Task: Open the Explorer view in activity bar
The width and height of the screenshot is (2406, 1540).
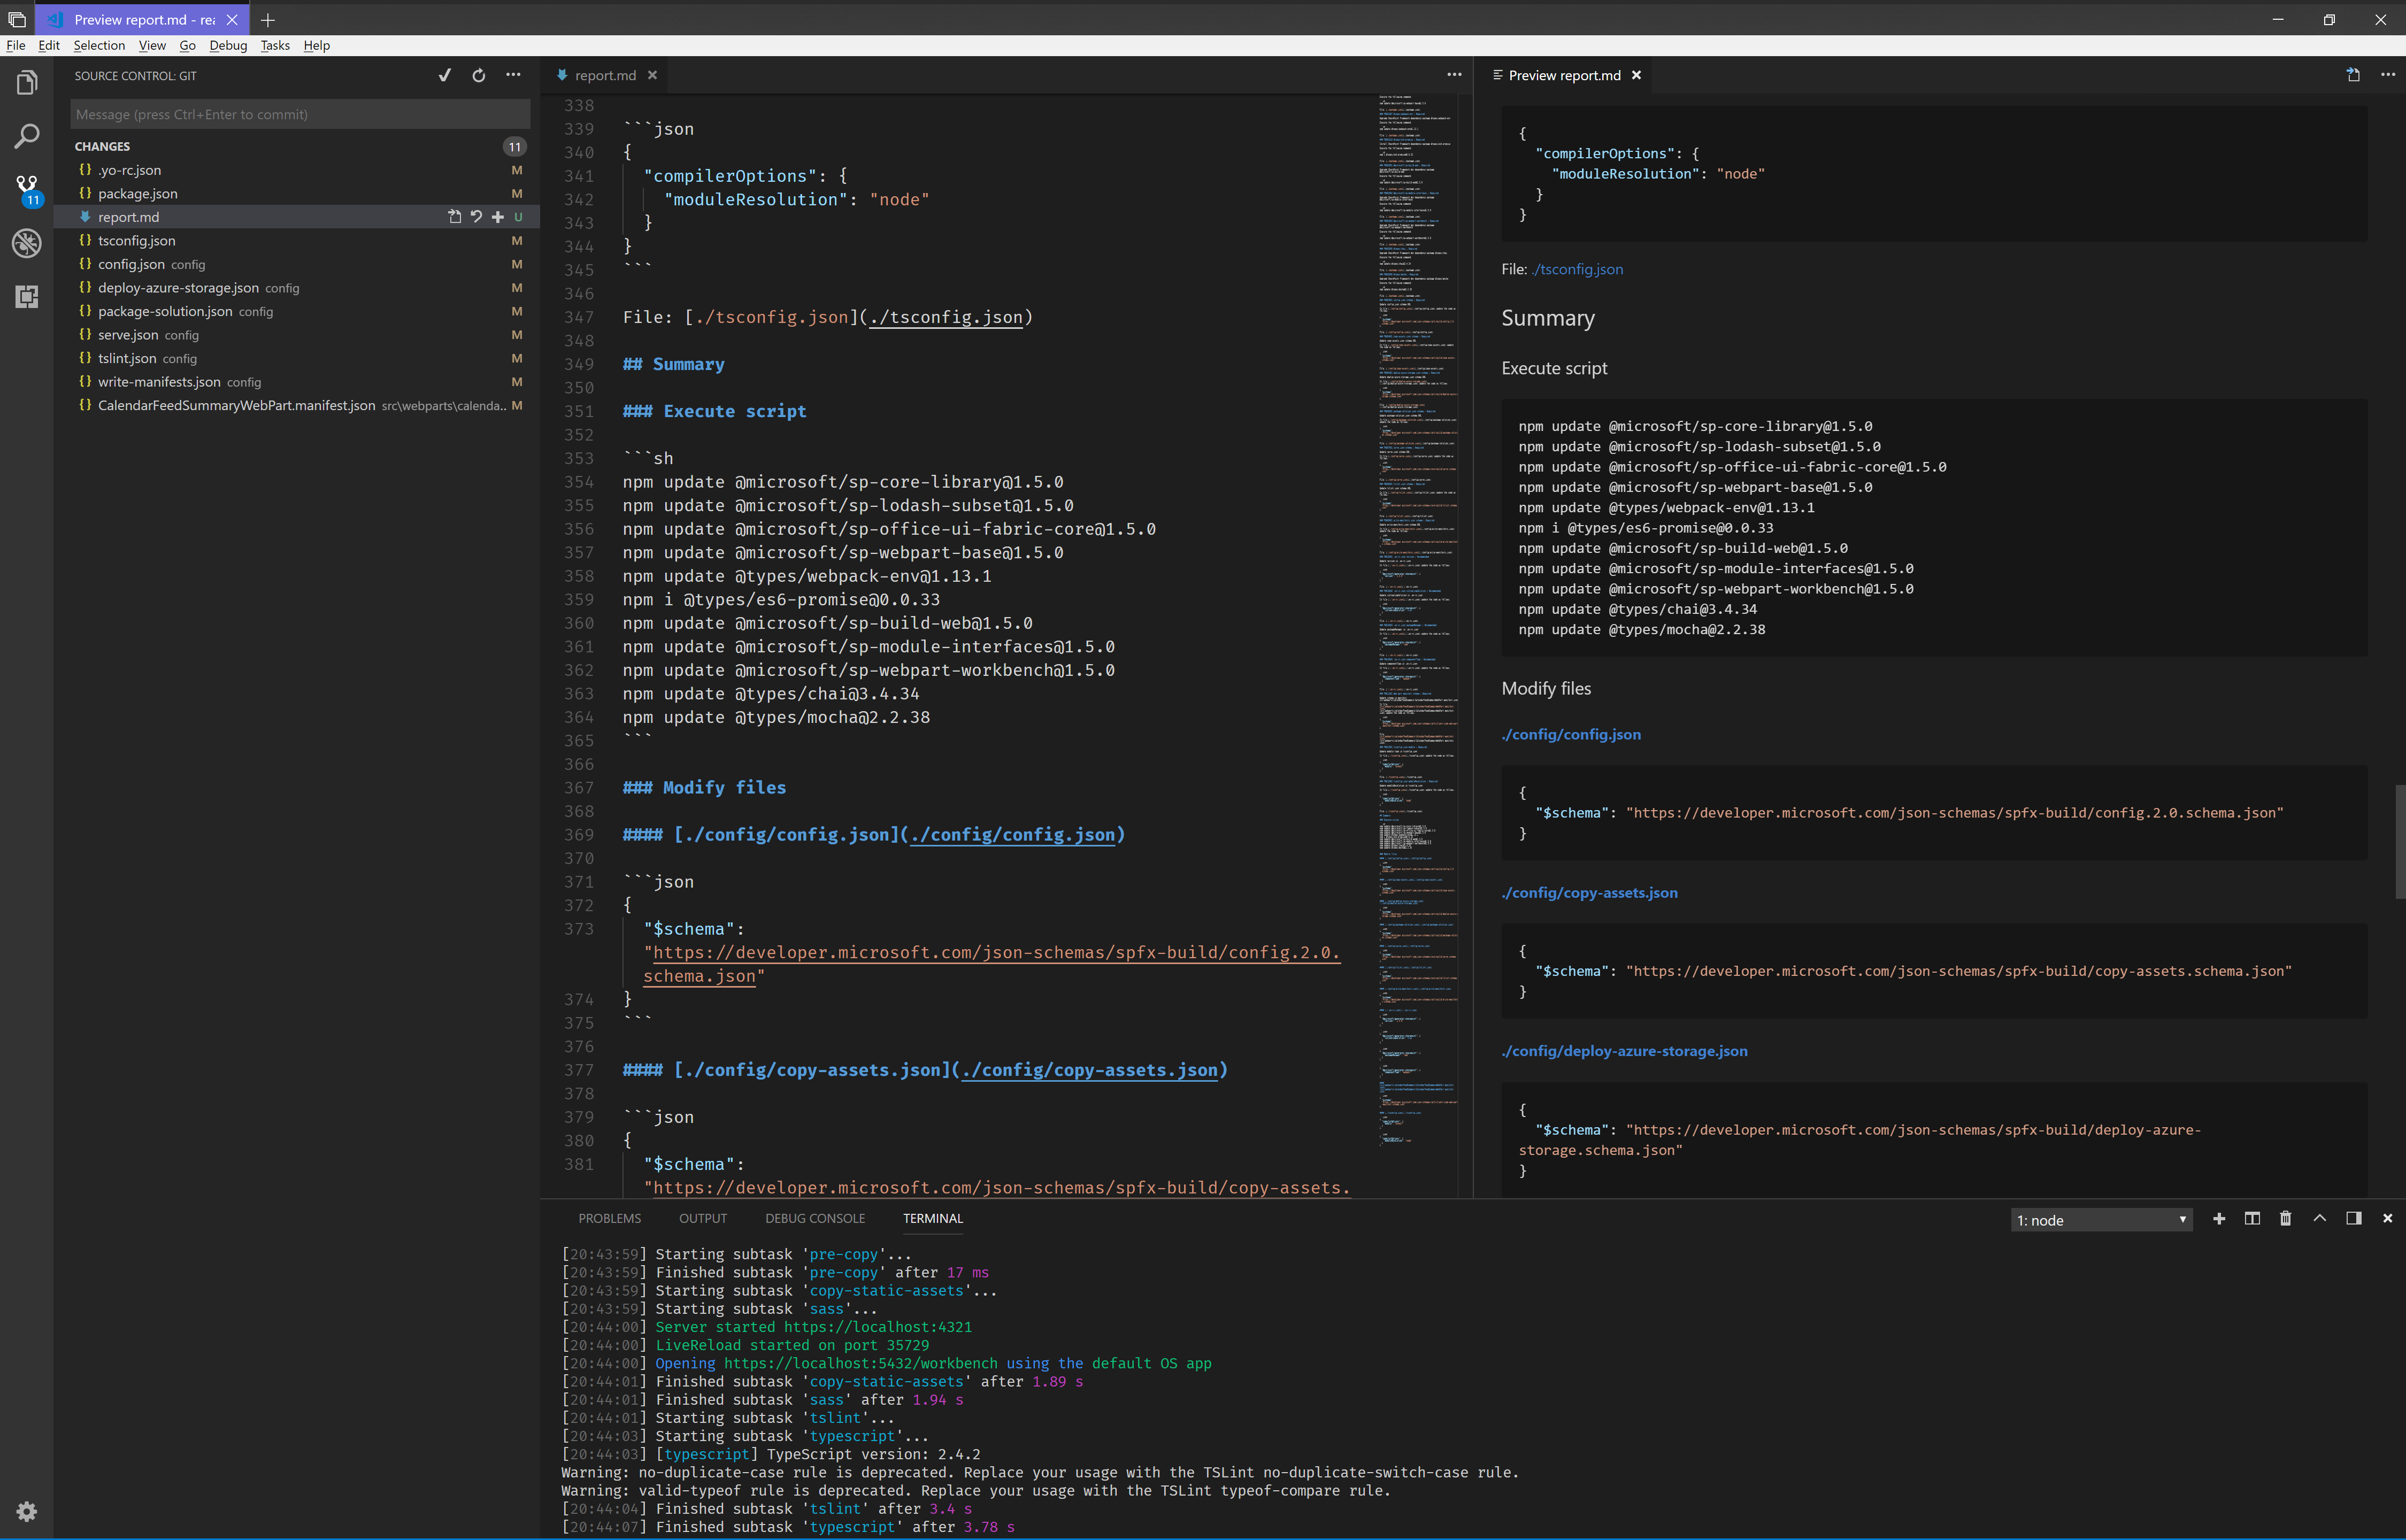Action: coord(27,83)
